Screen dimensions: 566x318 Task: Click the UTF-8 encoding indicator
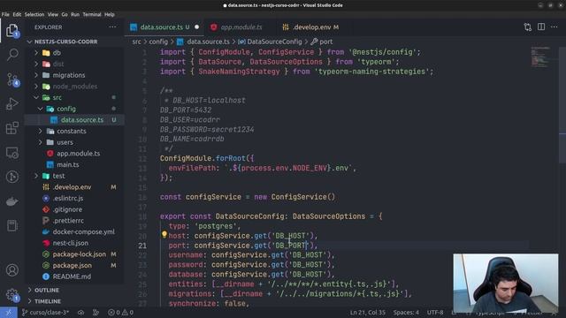coord(435,313)
